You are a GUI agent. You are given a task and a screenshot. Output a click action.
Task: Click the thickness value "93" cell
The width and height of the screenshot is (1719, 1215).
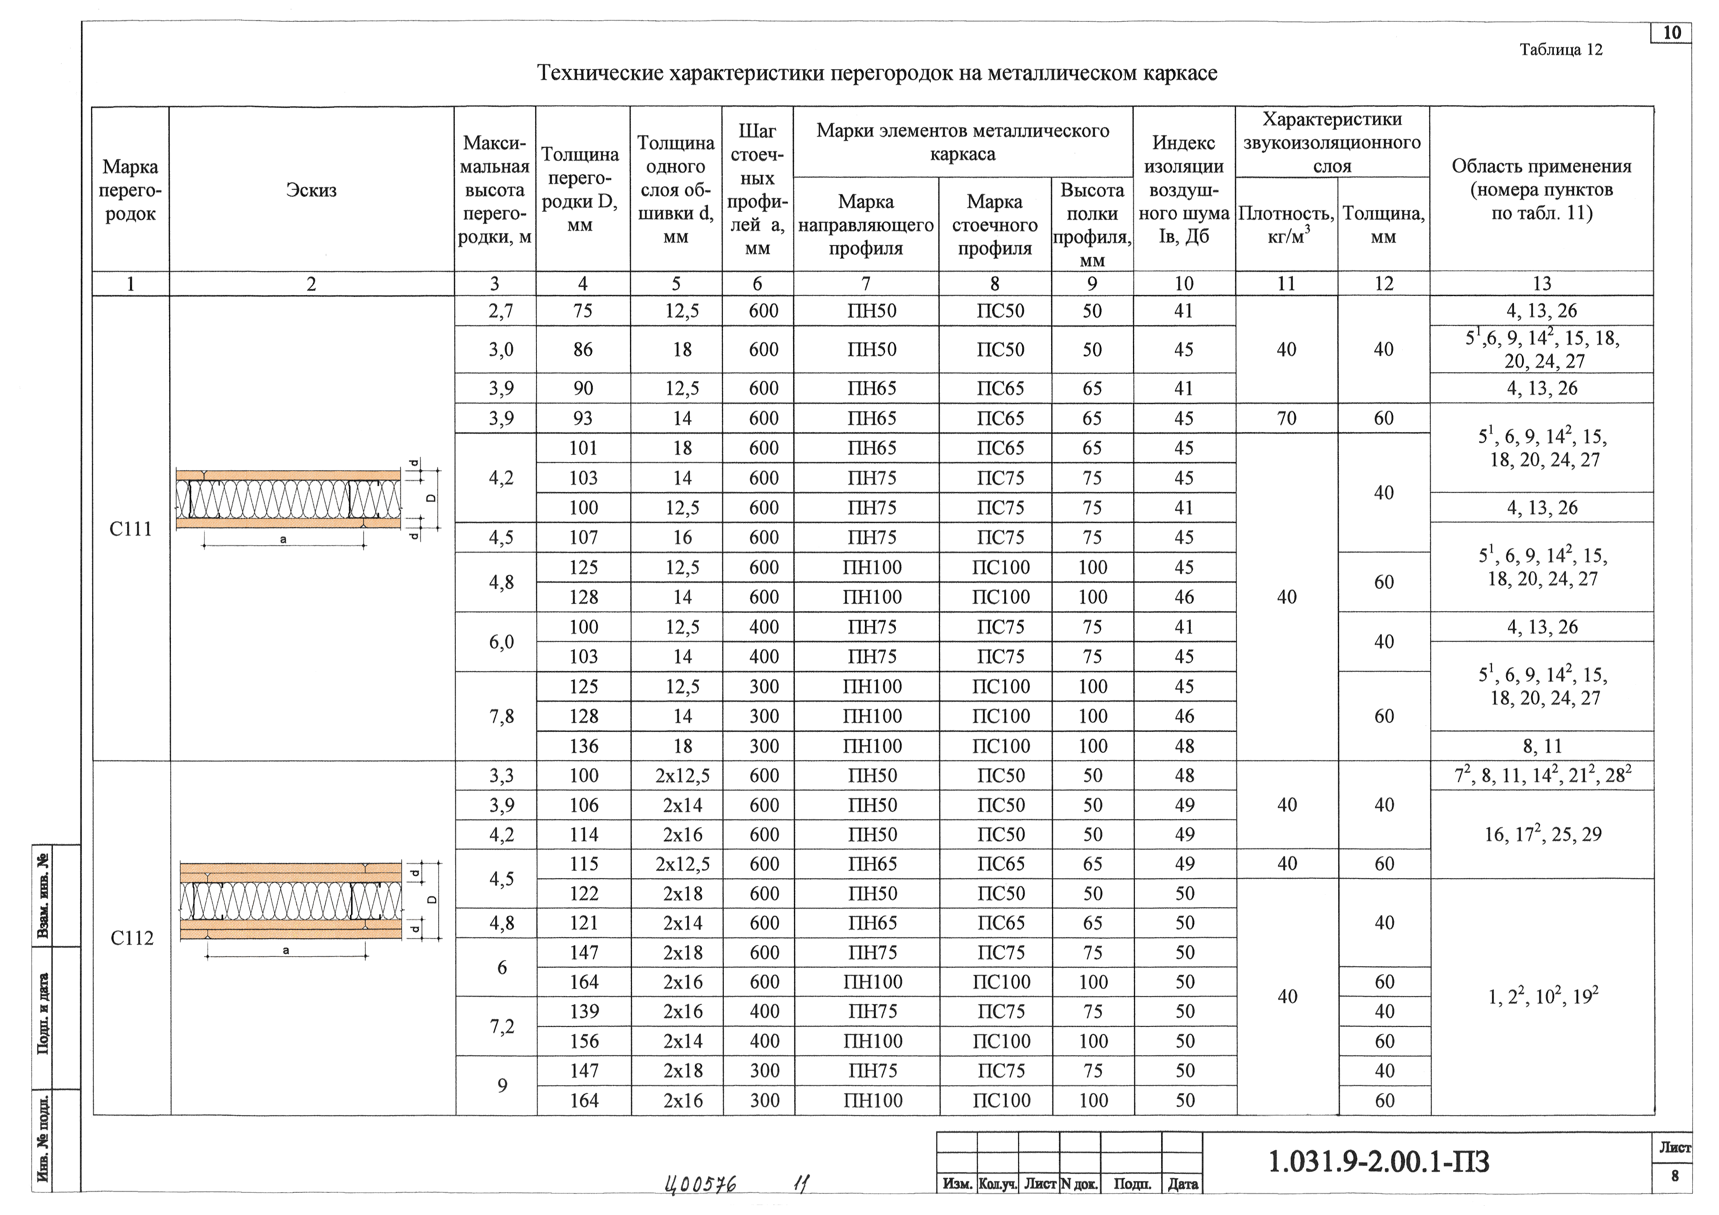click(583, 418)
